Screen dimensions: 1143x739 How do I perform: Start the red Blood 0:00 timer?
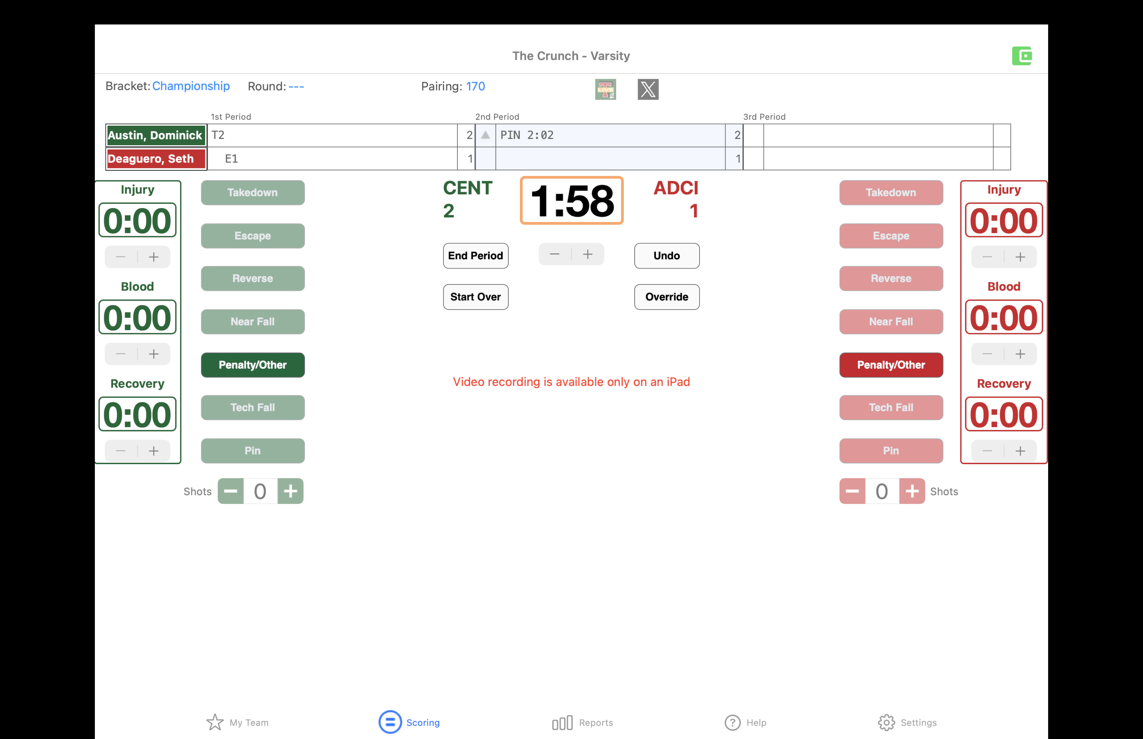(1003, 317)
